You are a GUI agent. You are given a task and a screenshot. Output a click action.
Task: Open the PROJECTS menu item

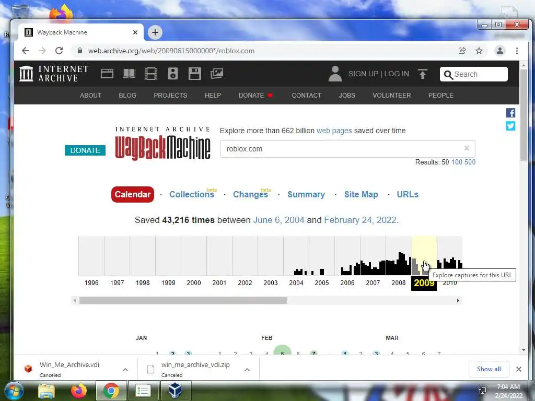(170, 96)
